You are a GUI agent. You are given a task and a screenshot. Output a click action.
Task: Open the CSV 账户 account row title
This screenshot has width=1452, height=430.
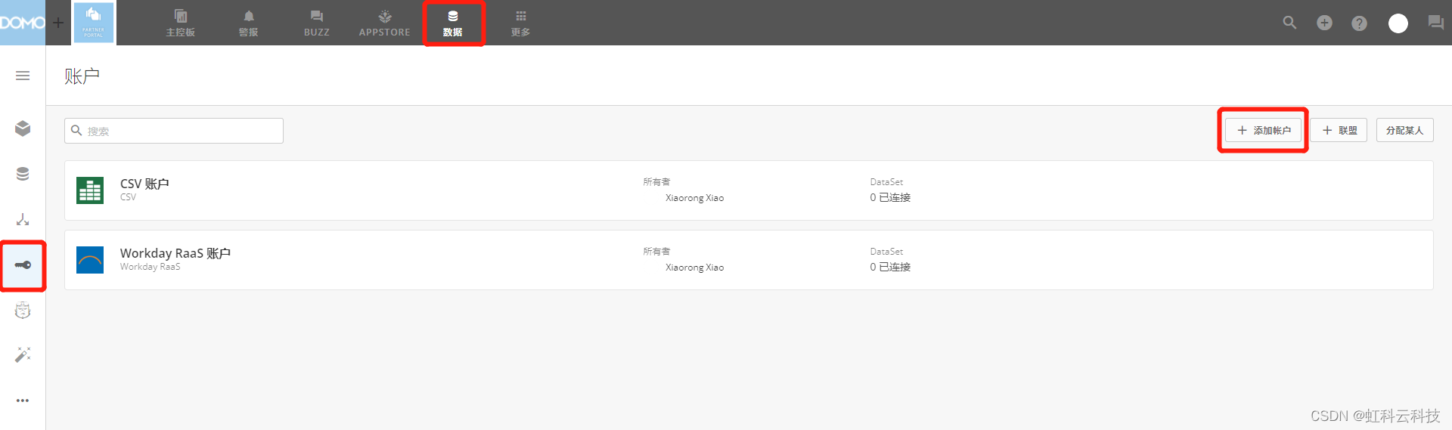(x=144, y=184)
